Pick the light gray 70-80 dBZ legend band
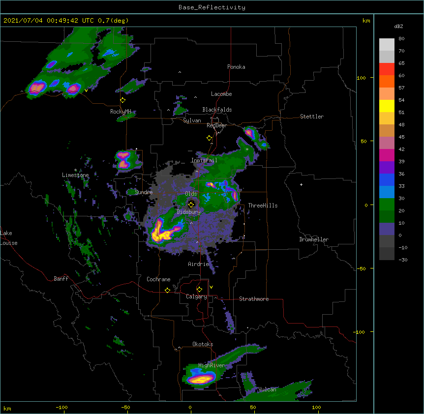This screenshot has width=424, height=414. point(387,45)
